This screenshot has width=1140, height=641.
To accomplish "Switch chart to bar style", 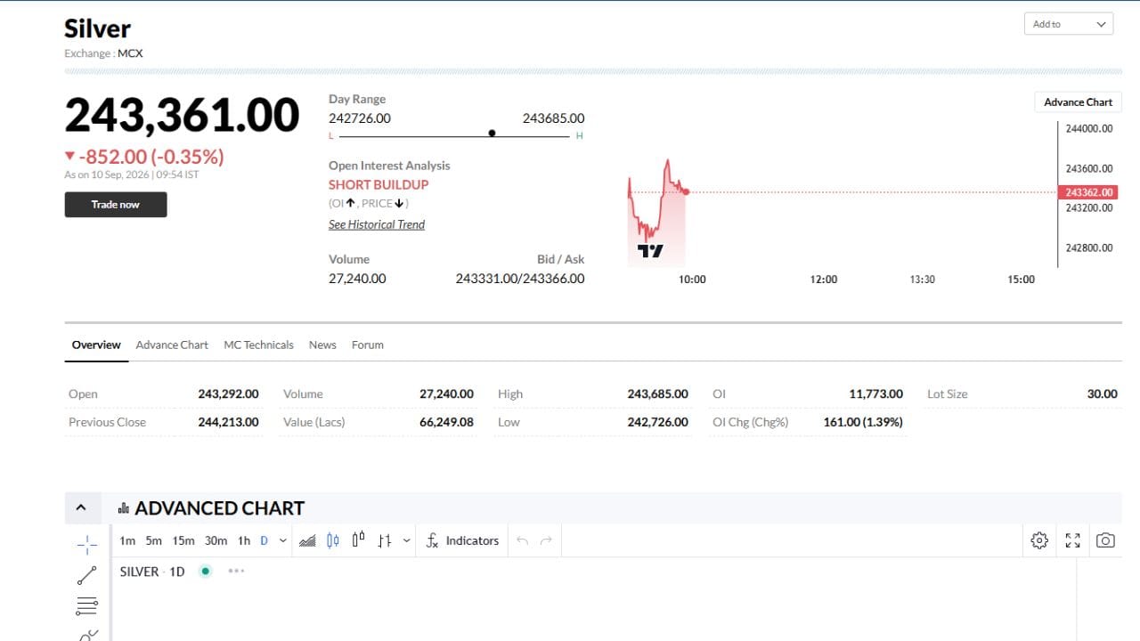I will pyautogui.click(x=385, y=540).
